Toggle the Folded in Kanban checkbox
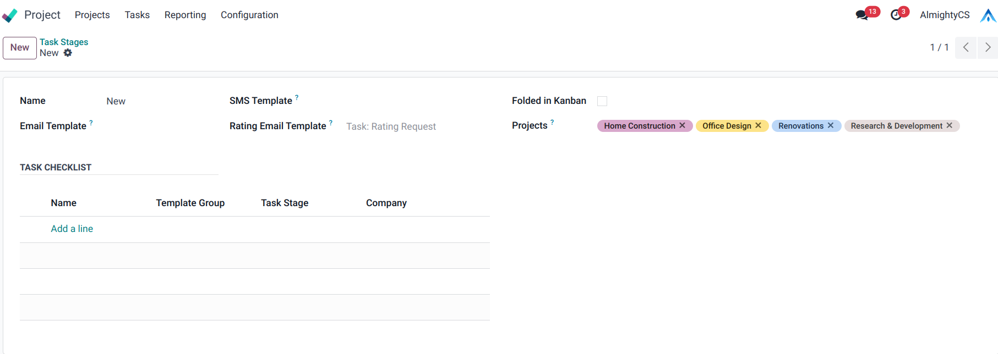The width and height of the screenshot is (998, 354). (602, 101)
